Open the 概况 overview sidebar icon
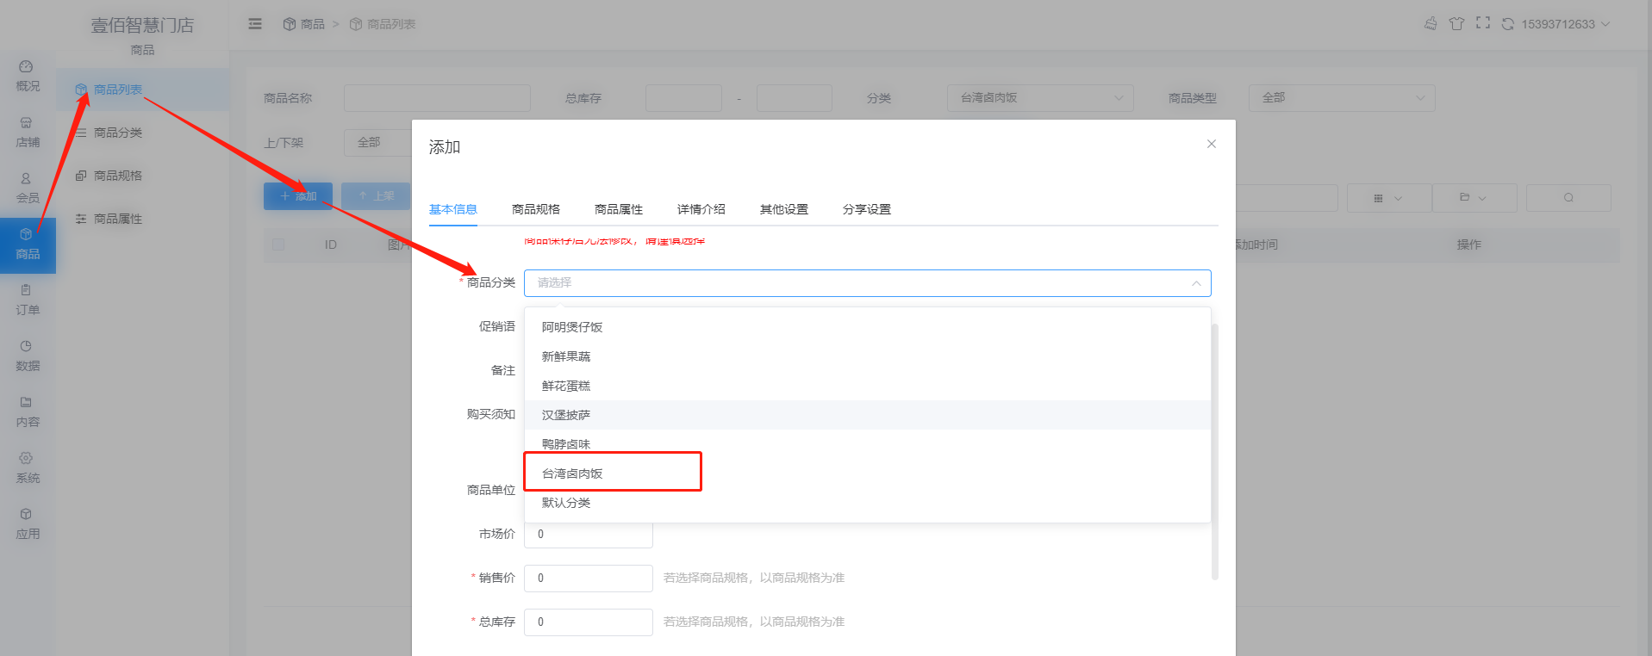Viewport: 1652px width, 656px height. pos(28,76)
